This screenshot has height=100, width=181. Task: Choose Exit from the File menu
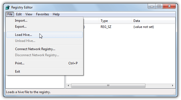pos(45,72)
